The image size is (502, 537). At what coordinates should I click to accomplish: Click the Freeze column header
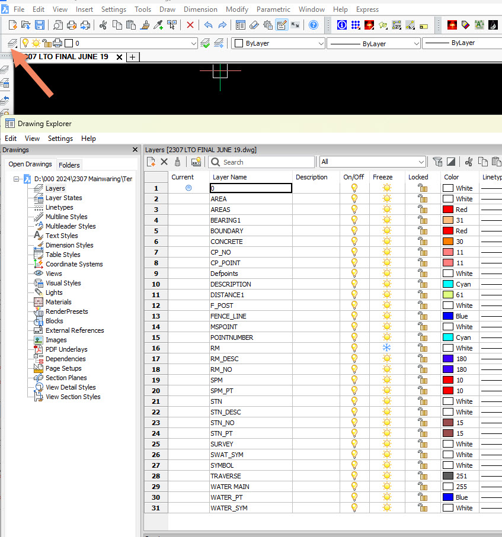[386, 177]
